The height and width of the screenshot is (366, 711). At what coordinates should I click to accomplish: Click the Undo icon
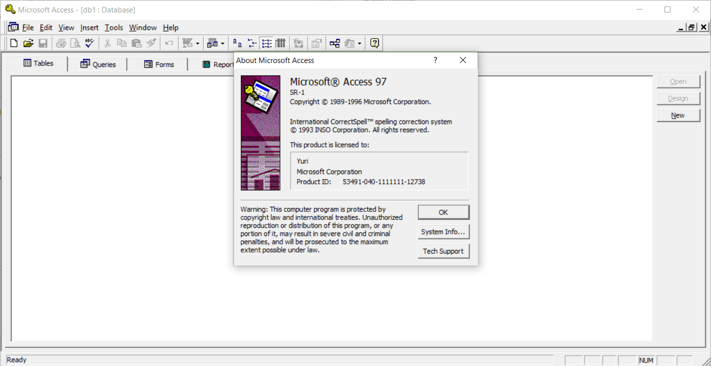pos(168,43)
